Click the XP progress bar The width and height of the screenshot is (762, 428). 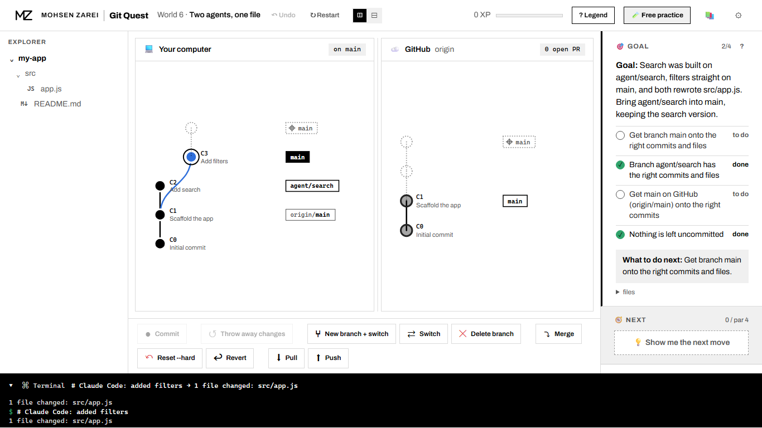point(529,16)
